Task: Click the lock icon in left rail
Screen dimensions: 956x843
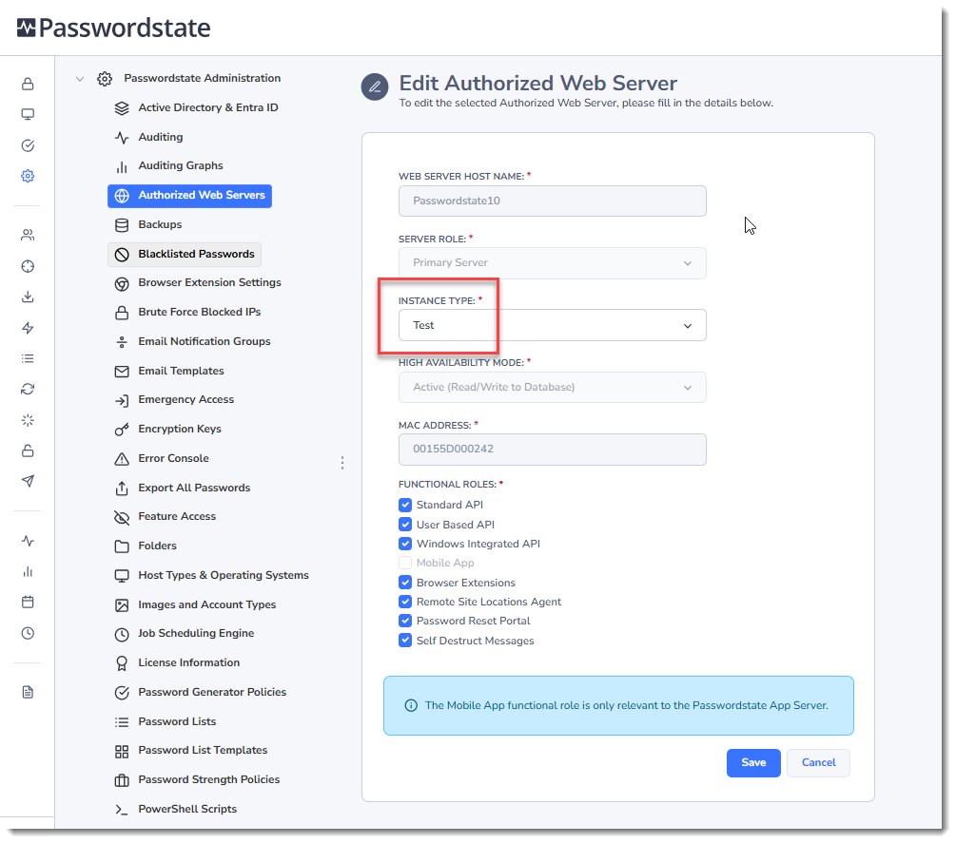Action: pyautogui.click(x=28, y=84)
